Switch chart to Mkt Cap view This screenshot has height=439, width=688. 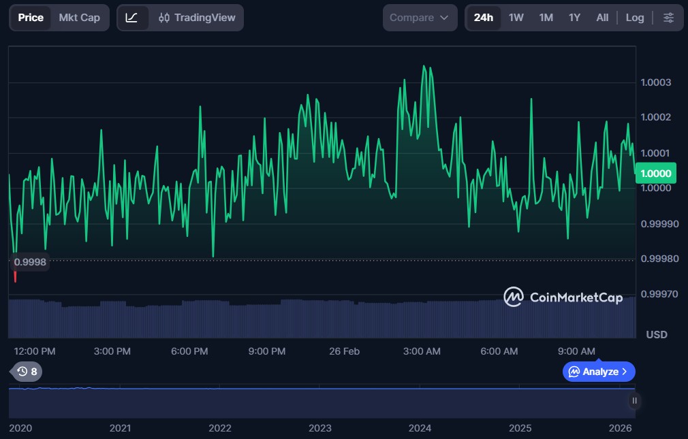coord(79,18)
